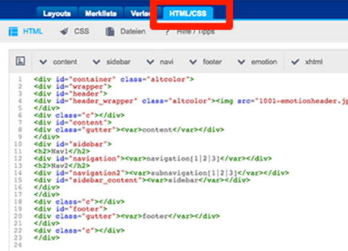This screenshot has height=251, width=348.
Task: Click the line <h2>Nav2</h2>
Action: click(62, 166)
